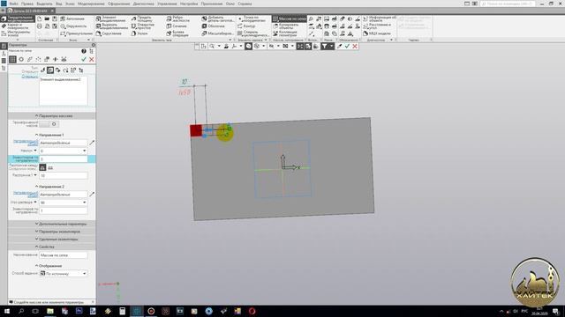
Task: Choose Отверстие простое tool
Action: tap(143, 26)
